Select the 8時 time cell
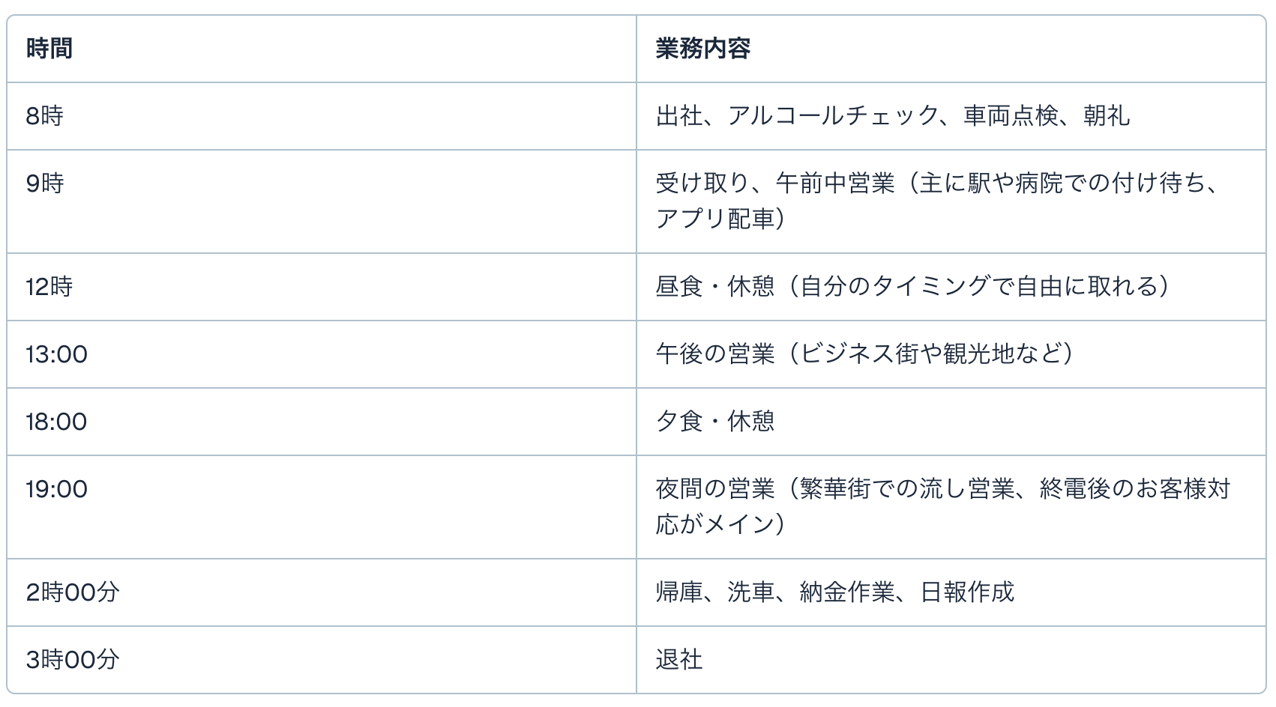The height and width of the screenshot is (707, 1276). [45, 116]
